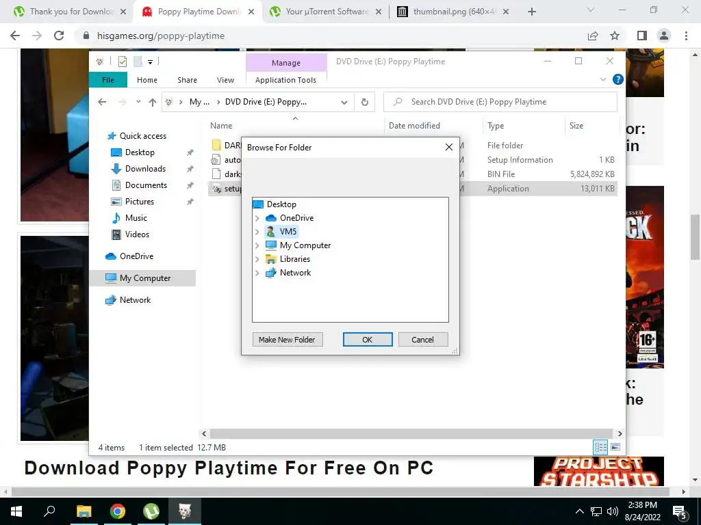Image resolution: width=701 pixels, height=525 pixels.
Task: Click Cancel in Browse For Folder dialog
Action: 422,339
